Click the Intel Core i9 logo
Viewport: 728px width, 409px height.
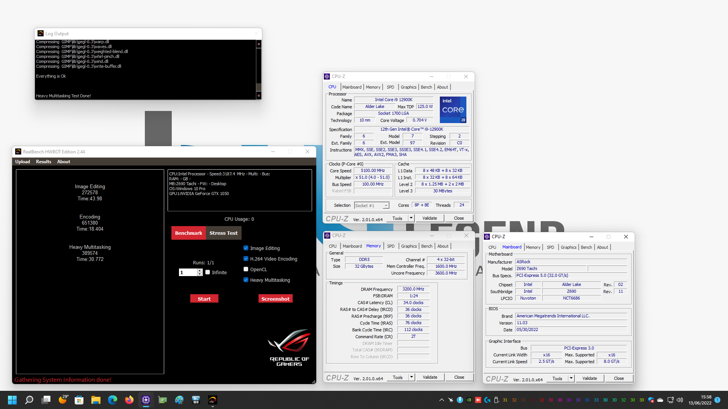pyautogui.click(x=453, y=110)
